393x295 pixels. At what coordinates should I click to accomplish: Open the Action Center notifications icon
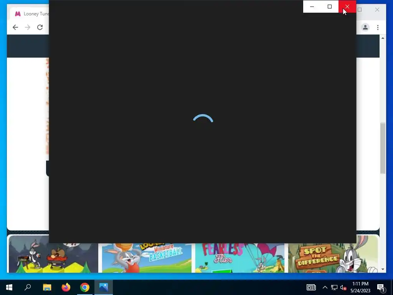[381, 287]
